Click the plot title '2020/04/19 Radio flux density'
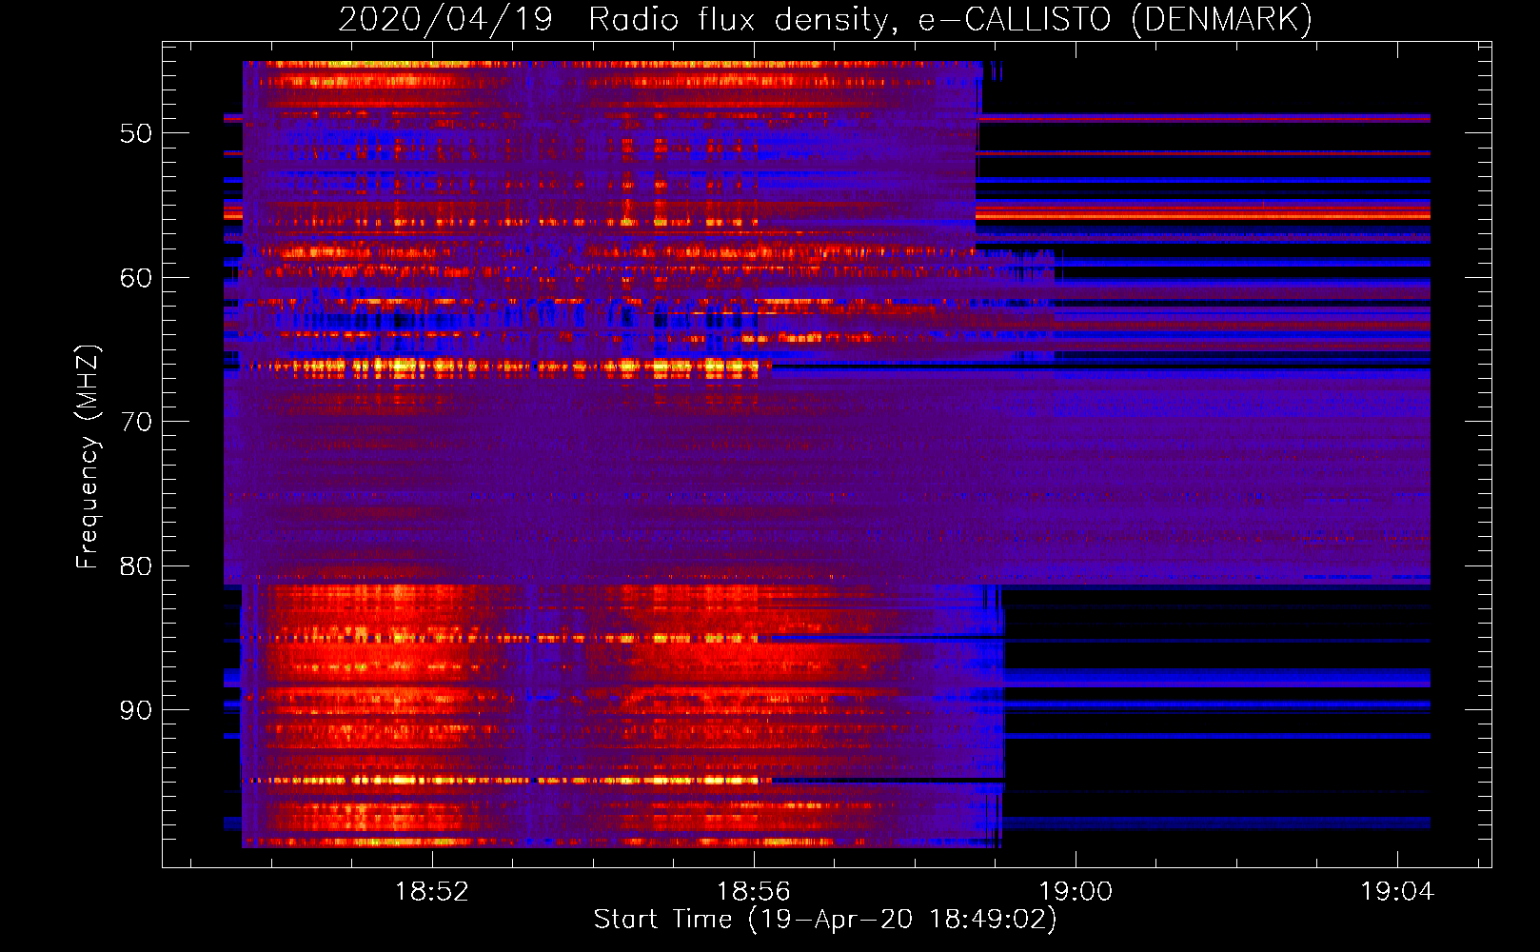This screenshot has width=1540, height=952. coord(826,19)
